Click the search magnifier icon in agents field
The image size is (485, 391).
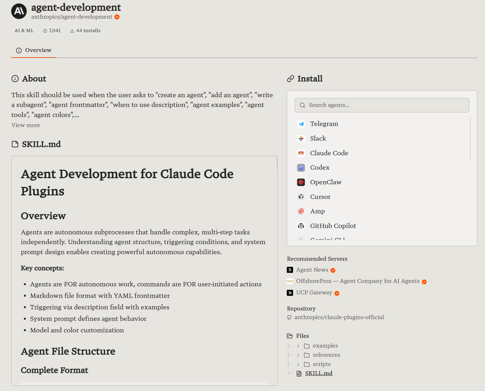point(302,105)
